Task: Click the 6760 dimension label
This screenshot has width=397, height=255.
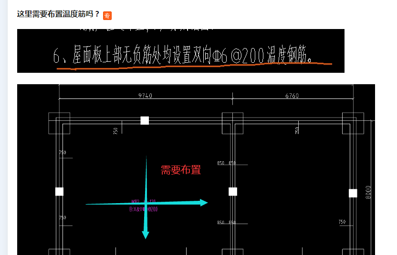Action: pos(292,96)
